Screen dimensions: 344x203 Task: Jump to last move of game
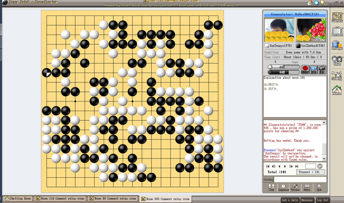pos(297,166)
